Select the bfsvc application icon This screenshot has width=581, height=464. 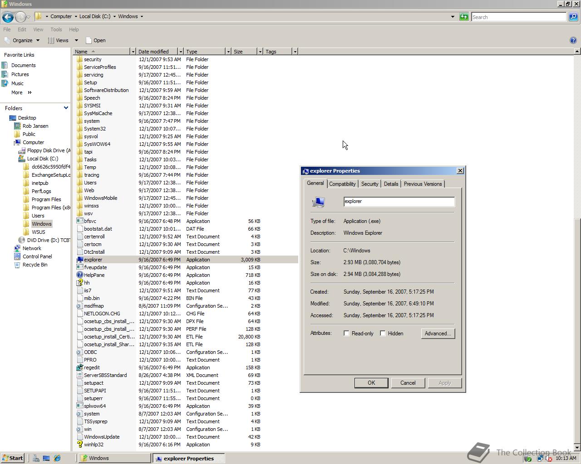click(79, 221)
